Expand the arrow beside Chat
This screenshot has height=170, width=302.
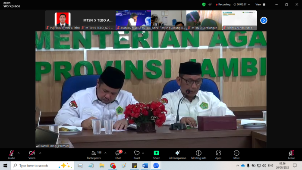coord(126,153)
